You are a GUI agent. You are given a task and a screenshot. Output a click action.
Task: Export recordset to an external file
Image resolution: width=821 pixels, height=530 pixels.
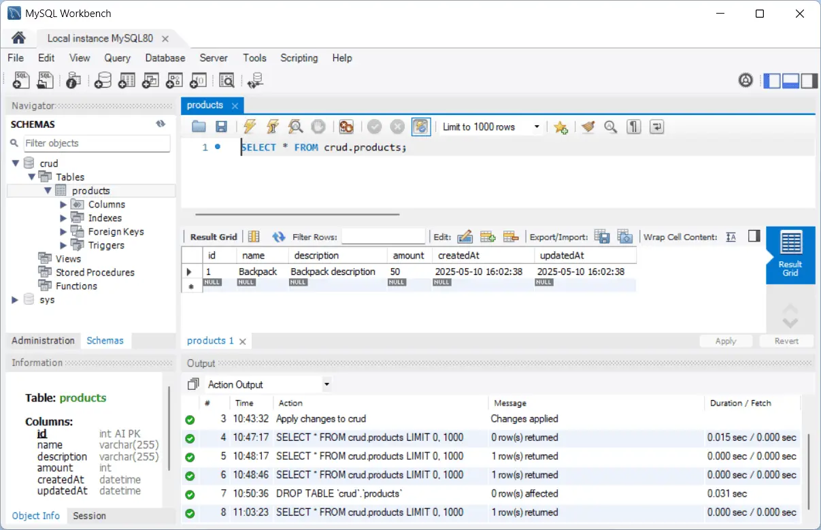[602, 237]
